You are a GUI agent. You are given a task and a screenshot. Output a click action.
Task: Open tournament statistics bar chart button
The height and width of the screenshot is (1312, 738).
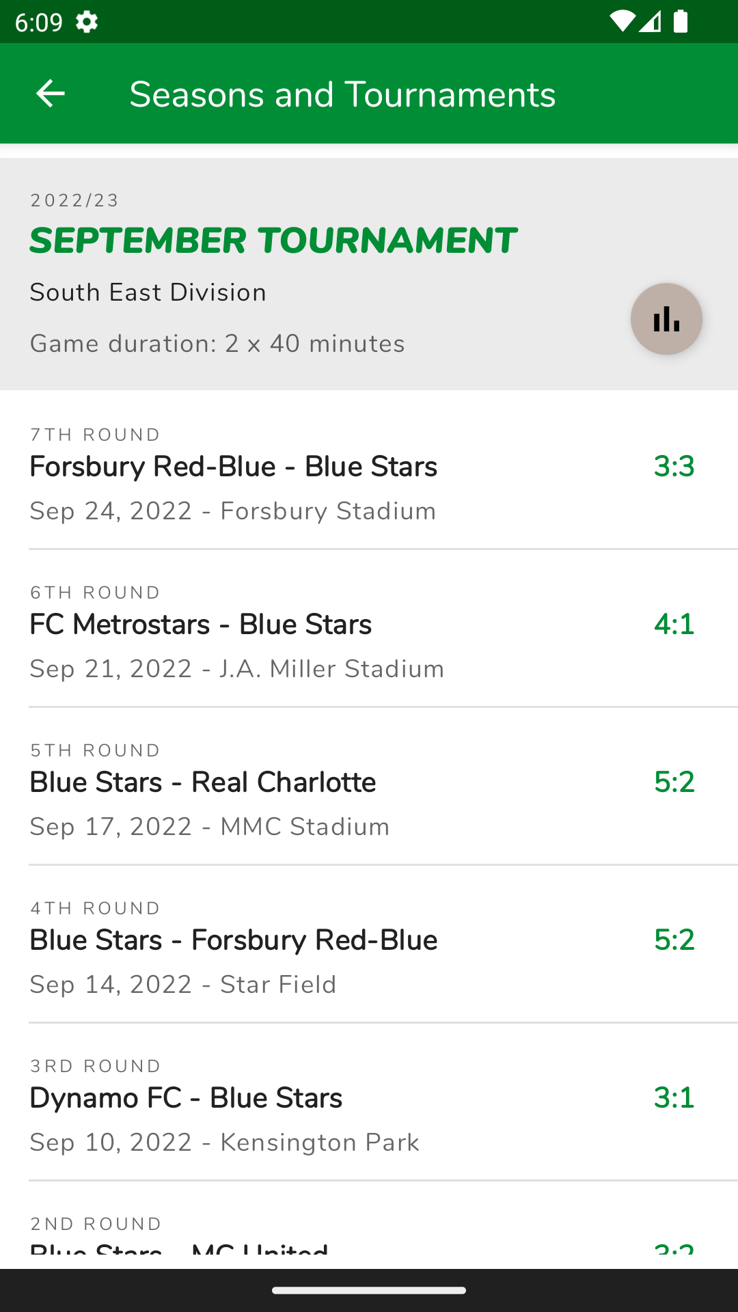[x=666, y=319]
